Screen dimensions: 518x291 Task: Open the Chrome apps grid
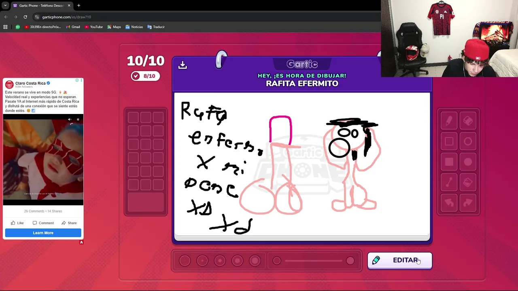click(x=5, y=27)
